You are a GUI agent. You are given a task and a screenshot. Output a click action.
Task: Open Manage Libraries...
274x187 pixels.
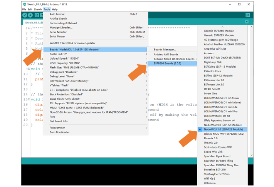pos(96,28)
